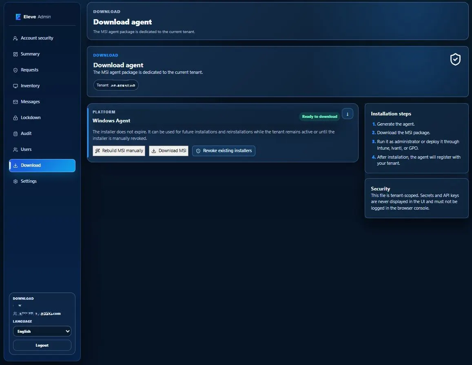
Task: Click the Settings gear icon
Action: [x=16, y=181]
